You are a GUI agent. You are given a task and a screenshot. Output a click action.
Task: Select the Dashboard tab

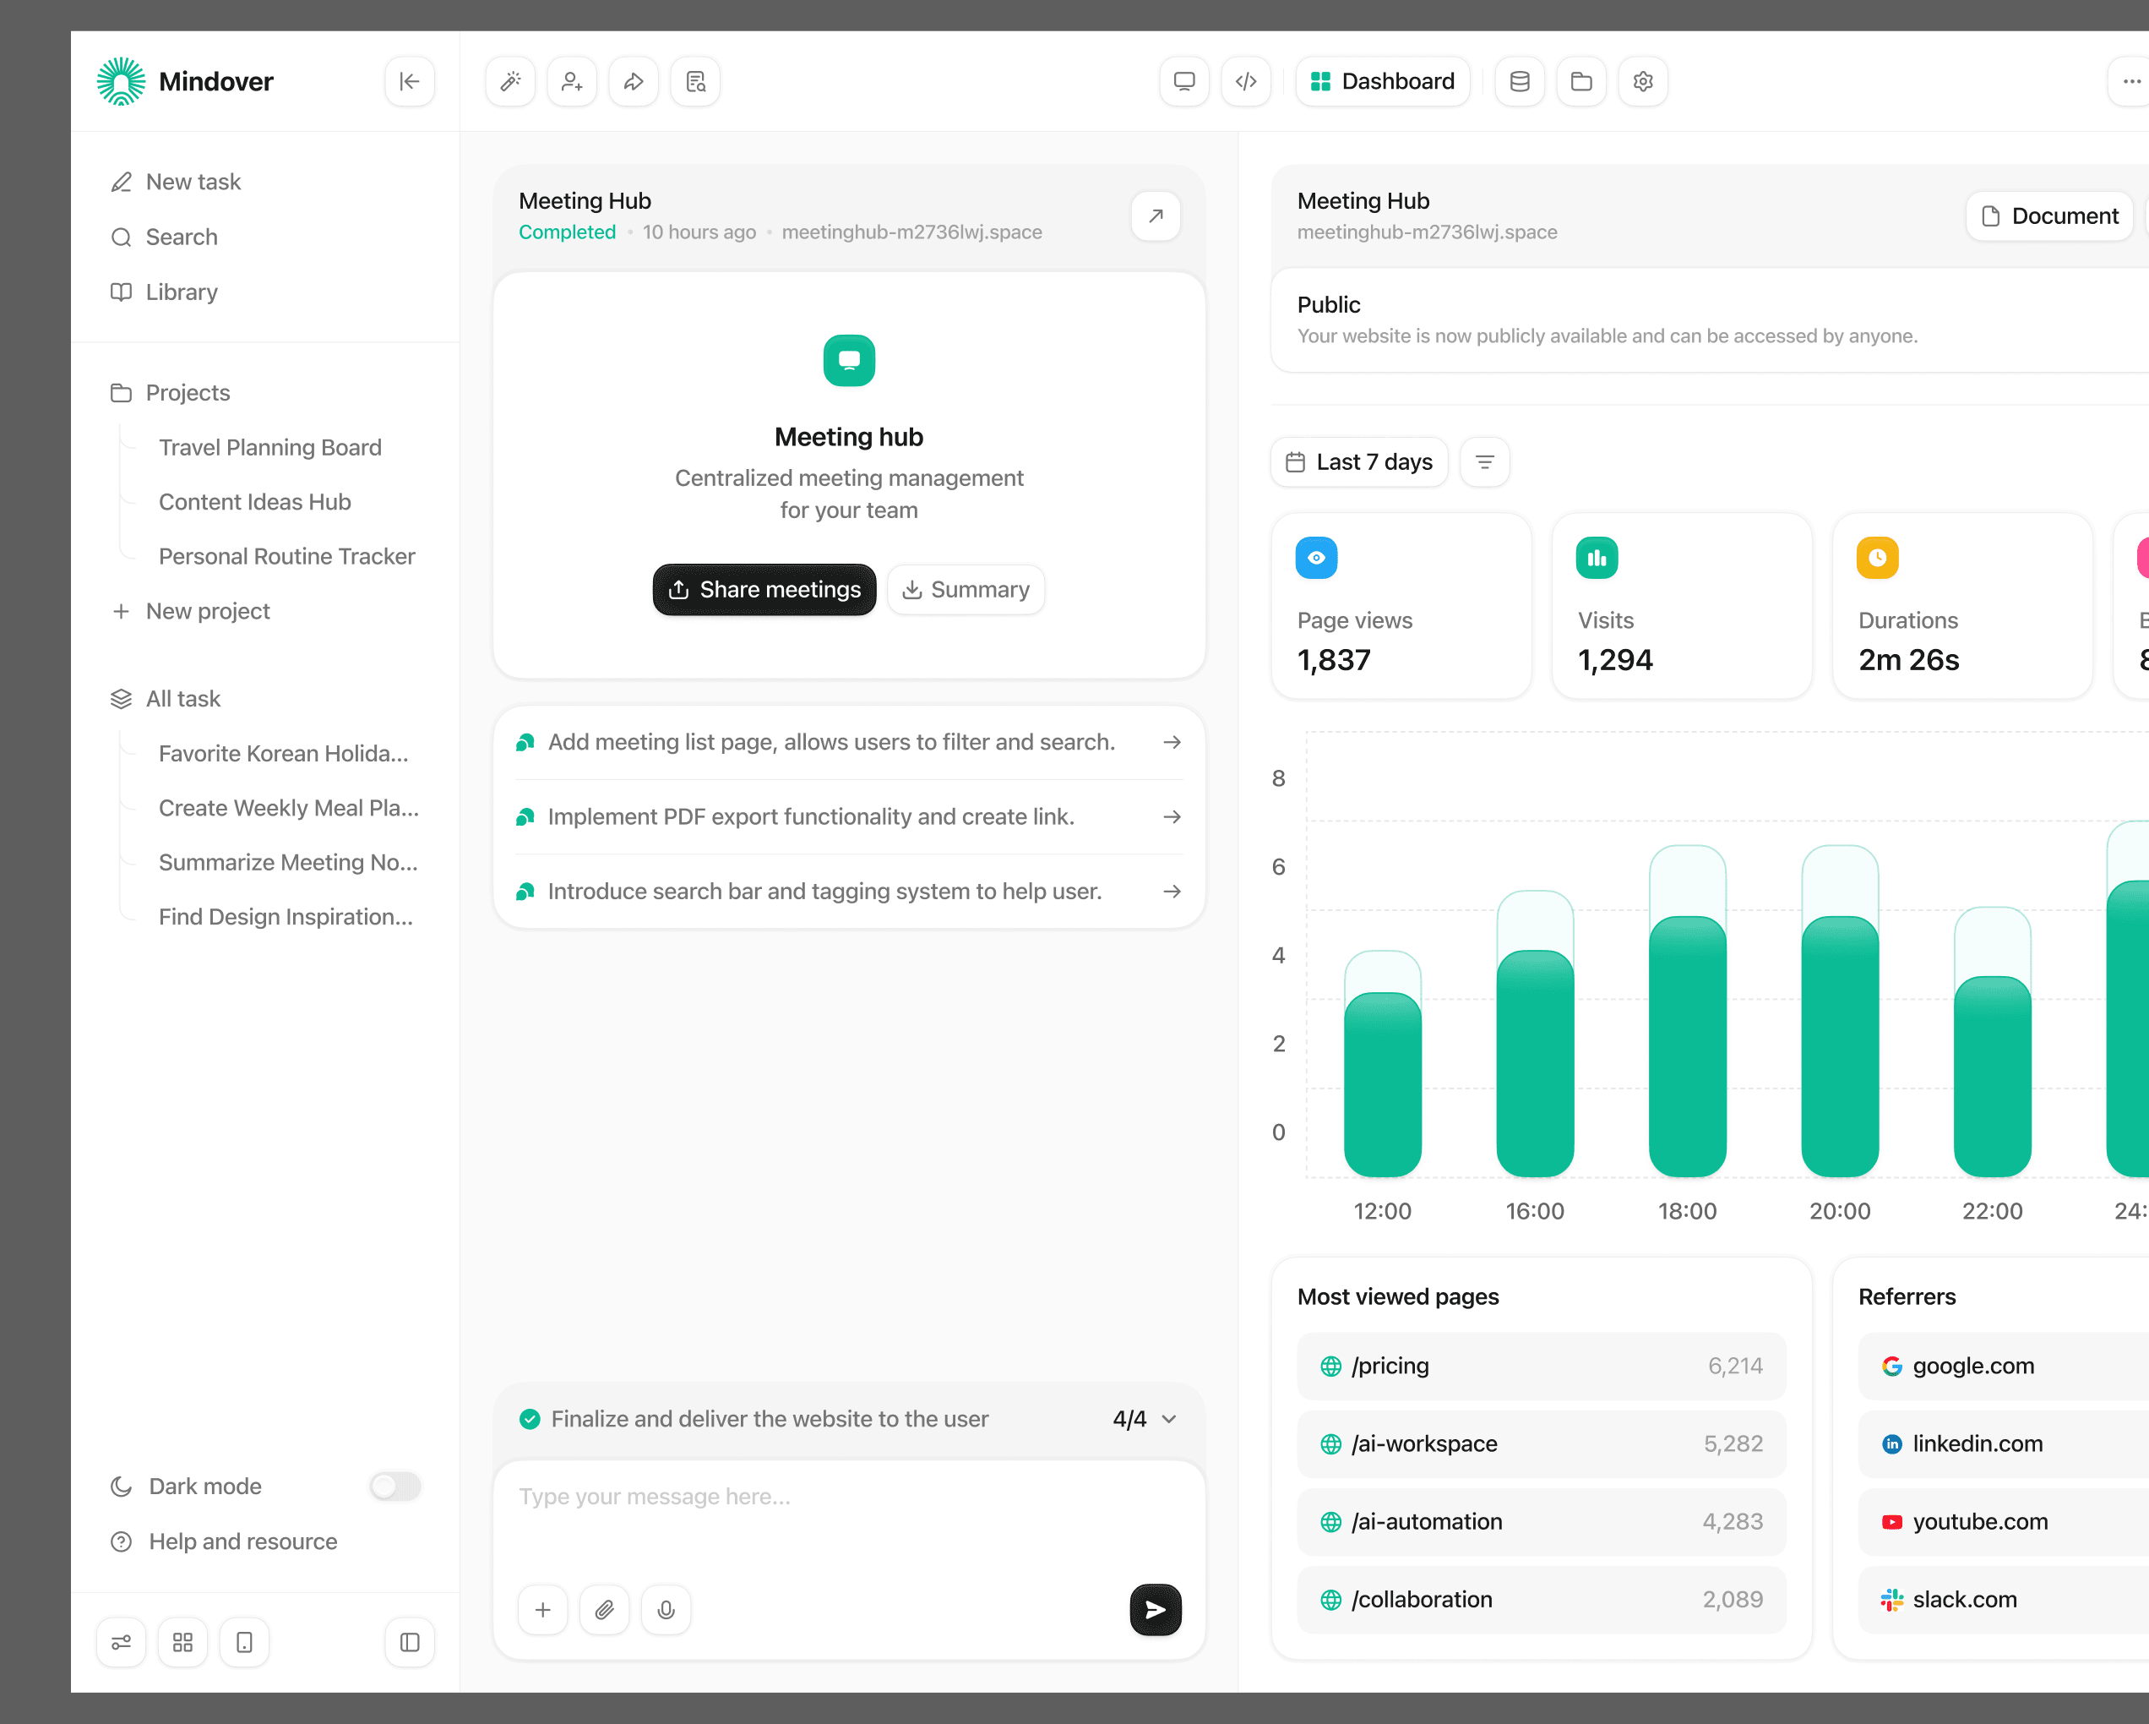pos(1384,82)
